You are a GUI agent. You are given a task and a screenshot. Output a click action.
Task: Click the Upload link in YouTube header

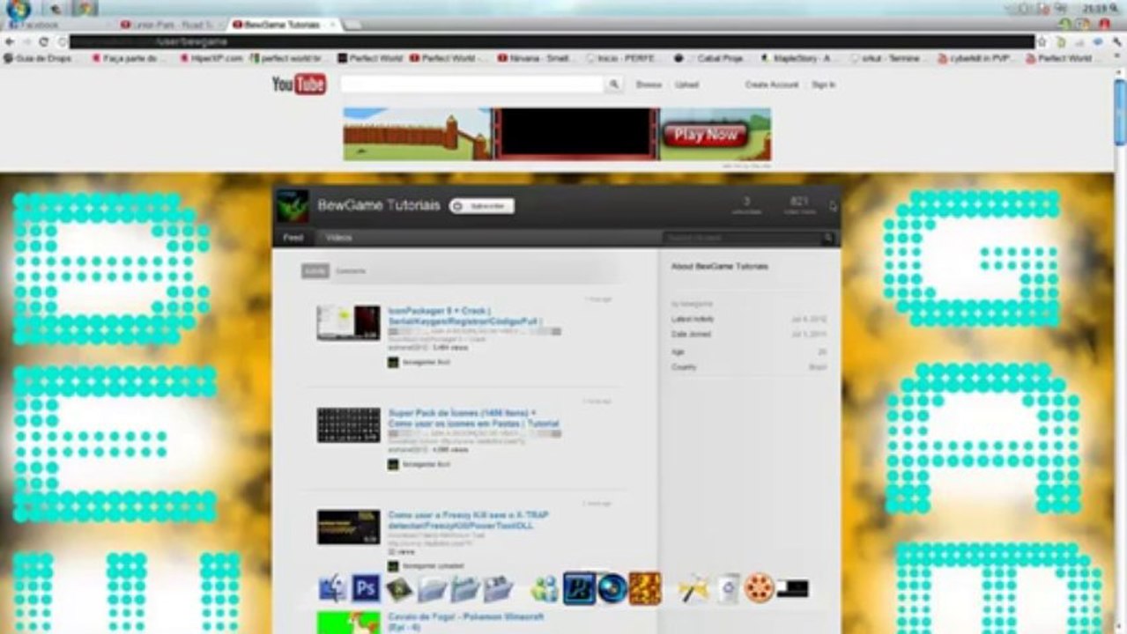(x=686, y=85)
